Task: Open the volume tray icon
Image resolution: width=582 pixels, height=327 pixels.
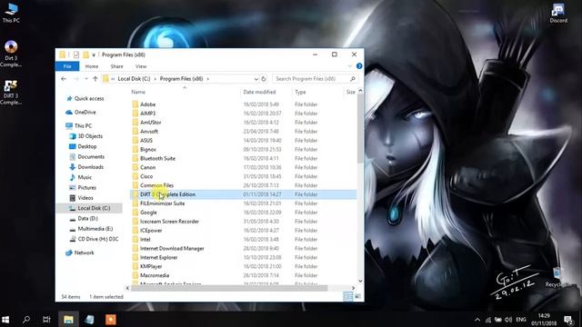Action: point(508,320)
